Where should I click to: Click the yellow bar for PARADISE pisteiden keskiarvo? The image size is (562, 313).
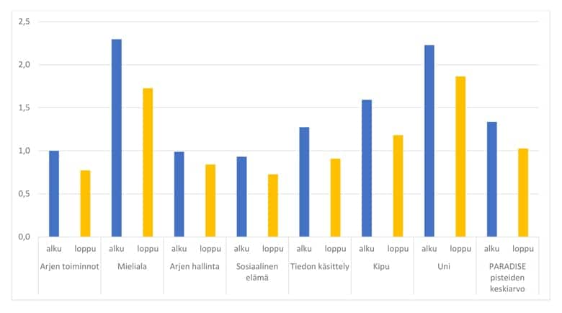coord(523,193)
